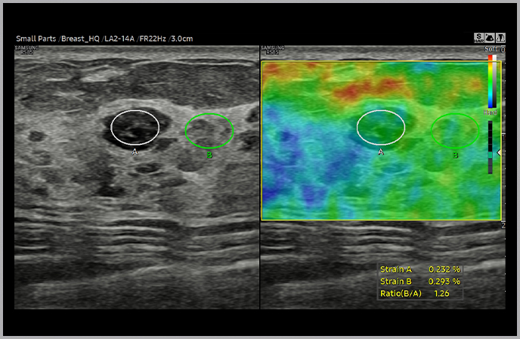Click the Strain A 0.232 % value
The width and height of the screenshot is (520, 339).
click(444, 269)
